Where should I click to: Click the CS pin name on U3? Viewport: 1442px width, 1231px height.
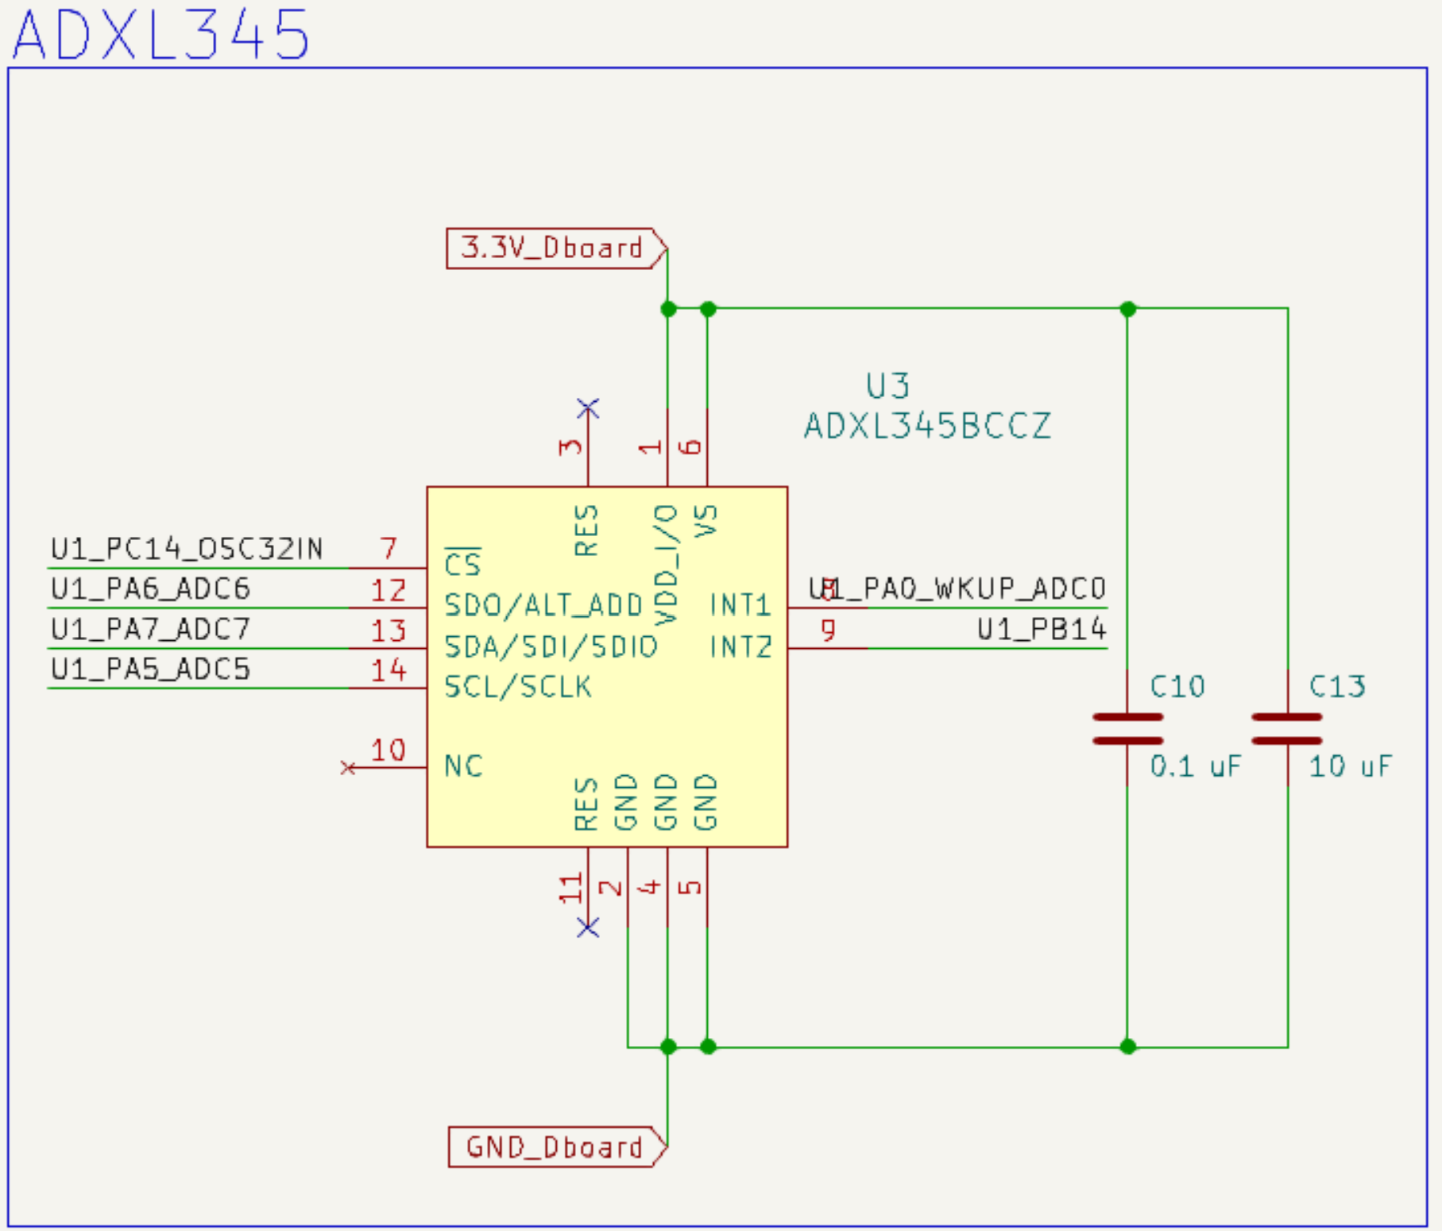pyautogui.click(x=463, y=563)
